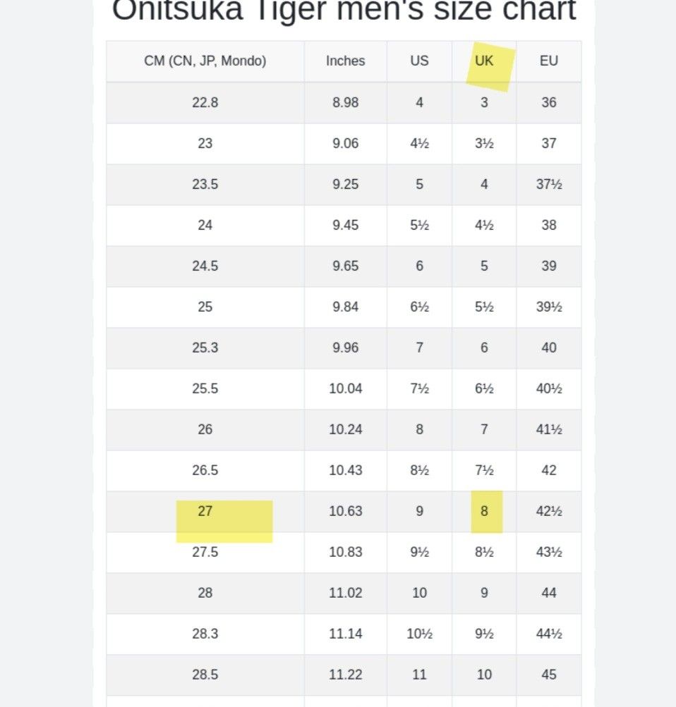Click the Onitsuka Tiger size chart title
Viewport: 676px width, 707px height.
(344, 10)
